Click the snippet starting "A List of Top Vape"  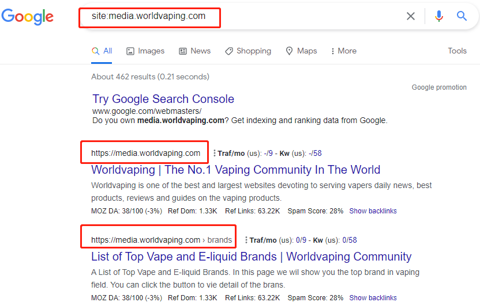[256, 278]
